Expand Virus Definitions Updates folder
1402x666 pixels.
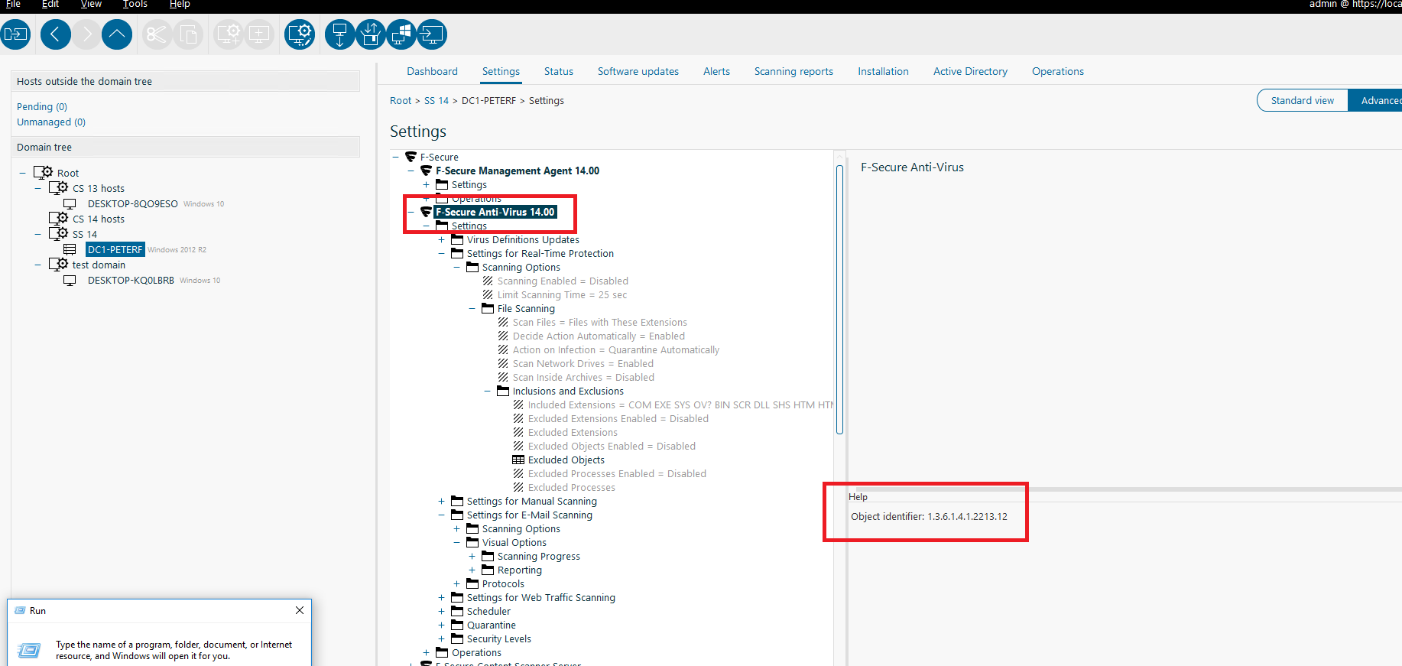pos(441,239)
